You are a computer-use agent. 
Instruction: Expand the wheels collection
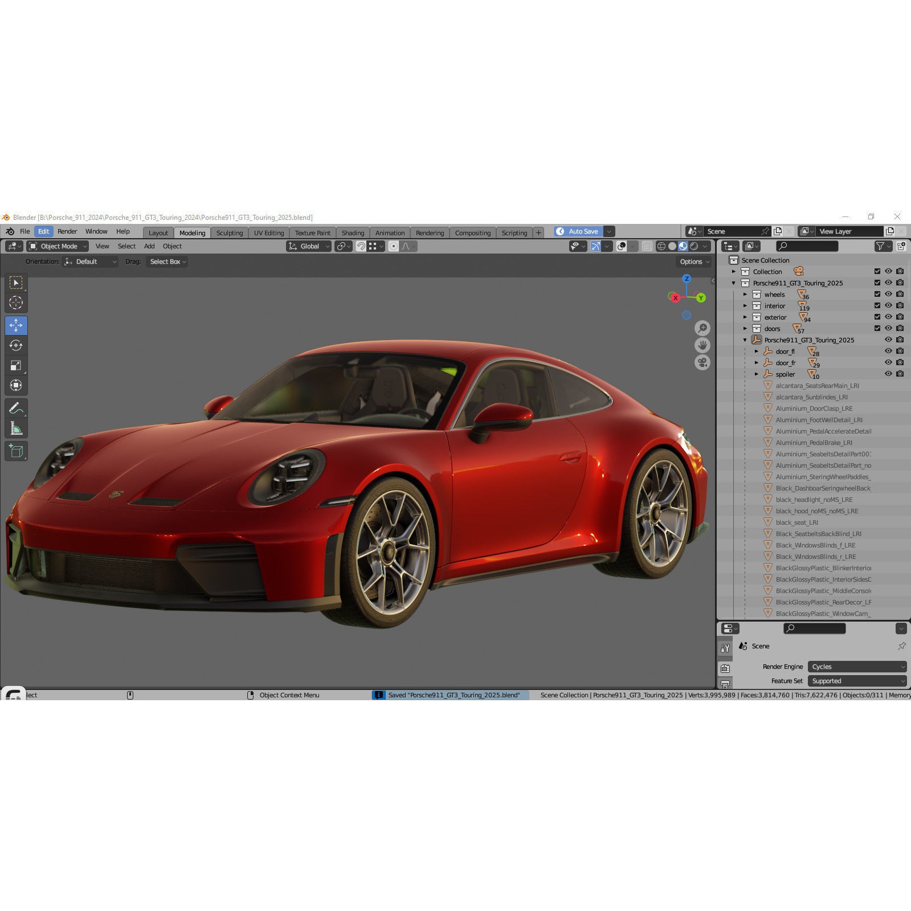745,295
